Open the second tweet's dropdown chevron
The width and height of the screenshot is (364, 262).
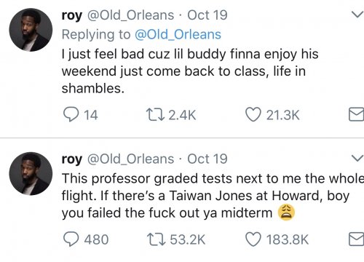tap(357, 159)
